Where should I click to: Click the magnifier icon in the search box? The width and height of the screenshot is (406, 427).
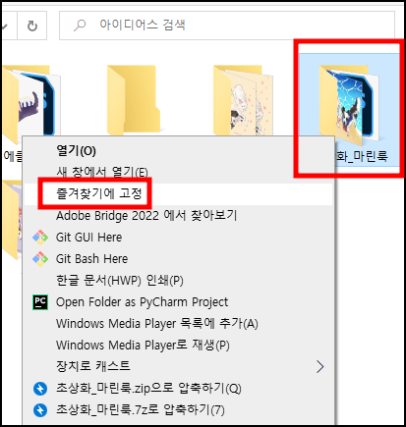[80, 26]
